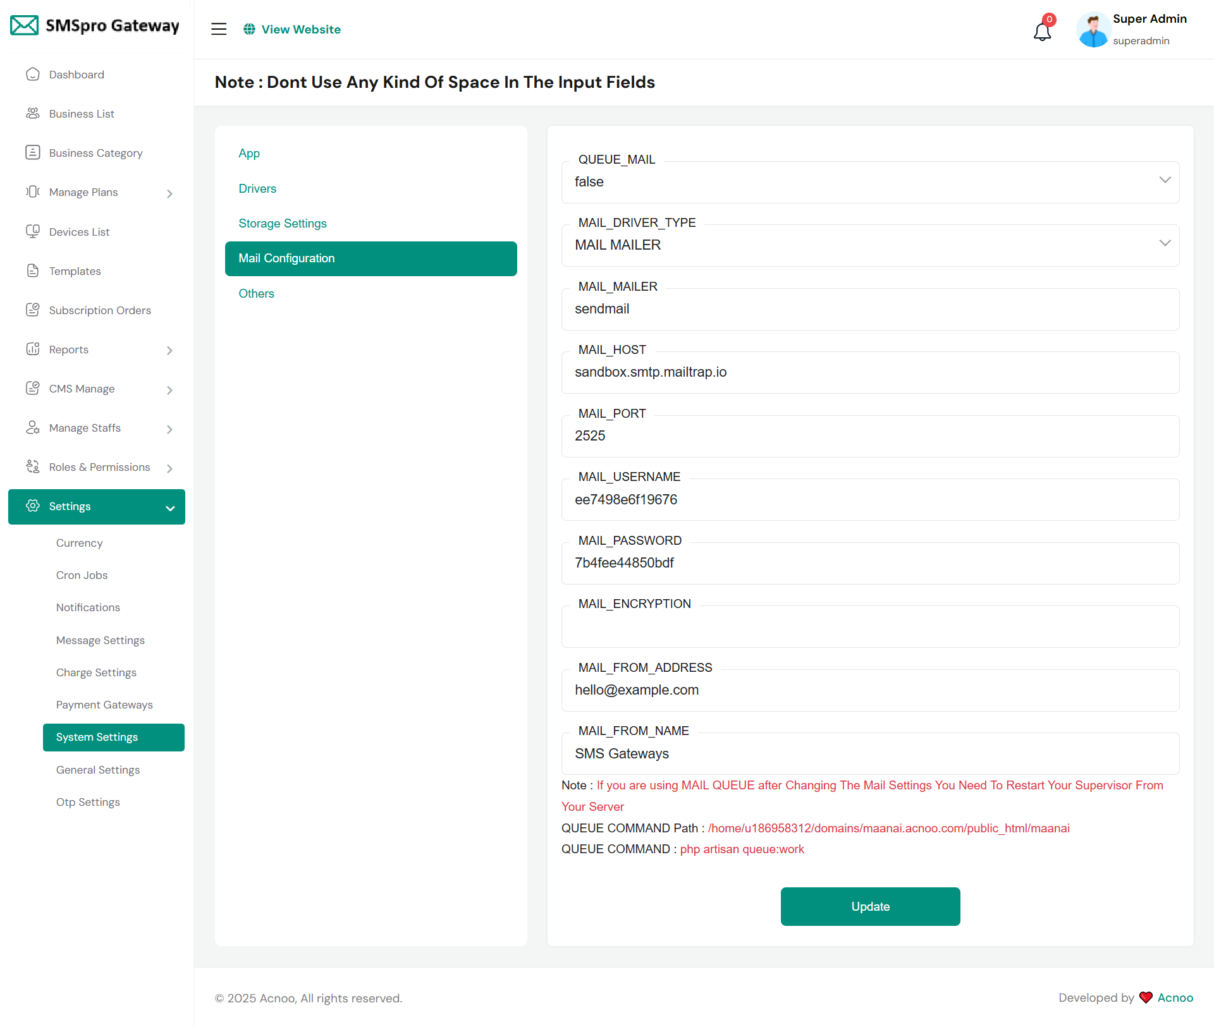Open Payment Gateways settings submenu item

104,705
